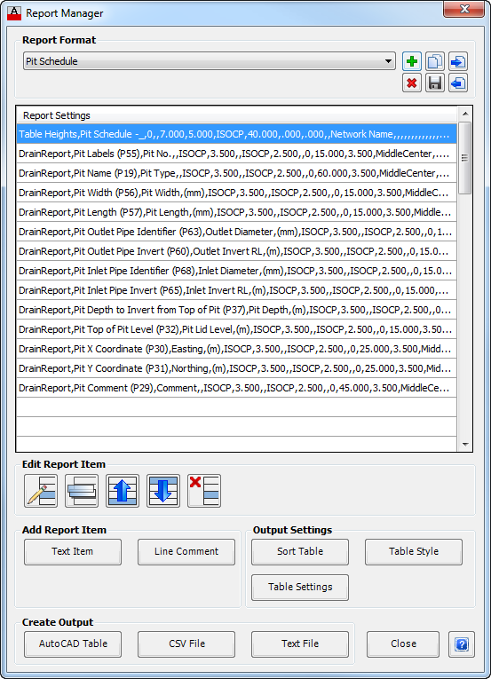Move report item down with blue arrow
This screenshot has width=491, height=679.
163,491
